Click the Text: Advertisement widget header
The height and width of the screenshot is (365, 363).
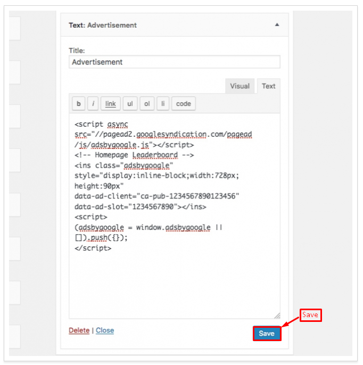point(175,25)
